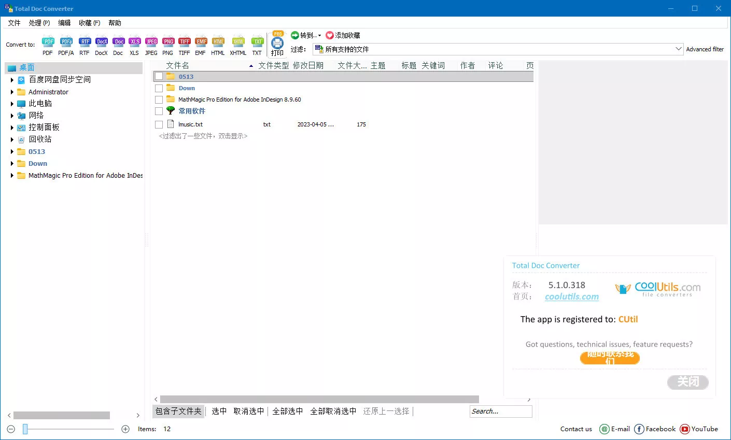Tick checkbox for 0513 folder

click(159, 77)
